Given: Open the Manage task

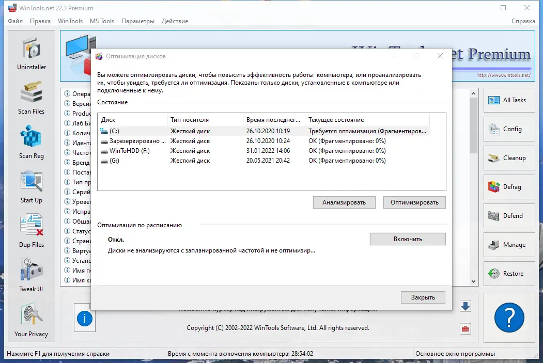Looking at the screenshot, I should point(509,245).
